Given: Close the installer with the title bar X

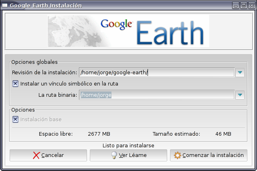Looking at the screenshot, I should pos(251,6).
